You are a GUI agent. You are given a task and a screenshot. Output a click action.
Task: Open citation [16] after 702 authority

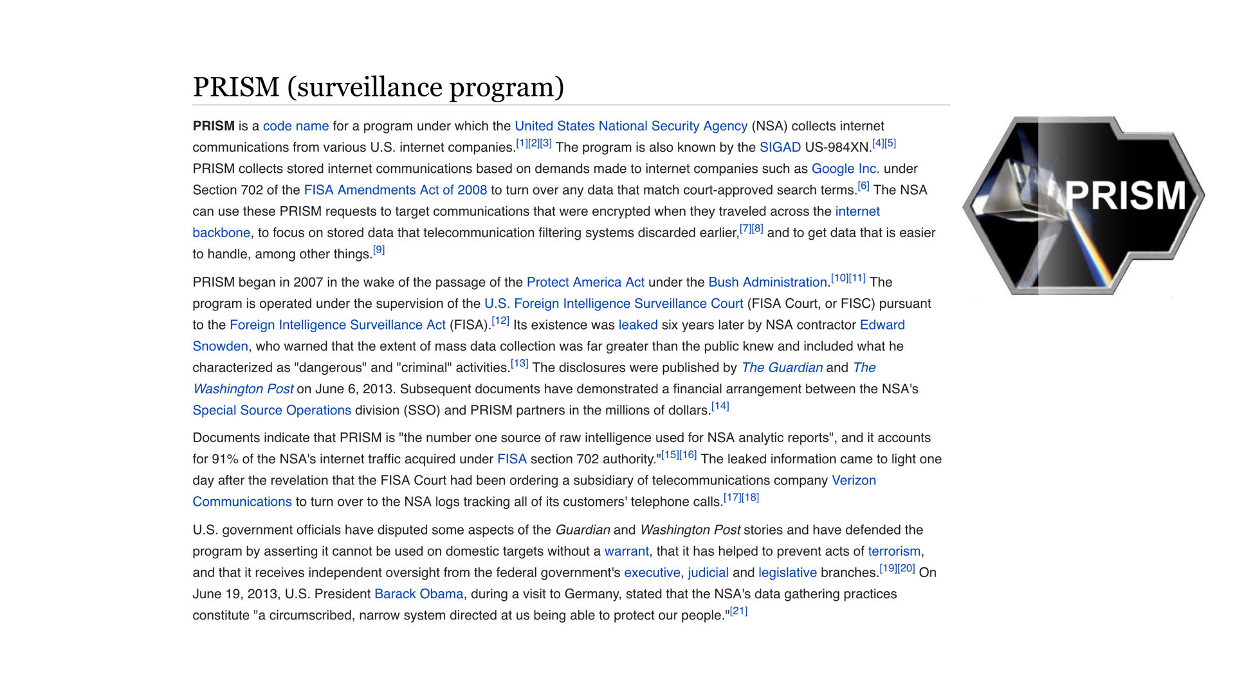[688, 455]
